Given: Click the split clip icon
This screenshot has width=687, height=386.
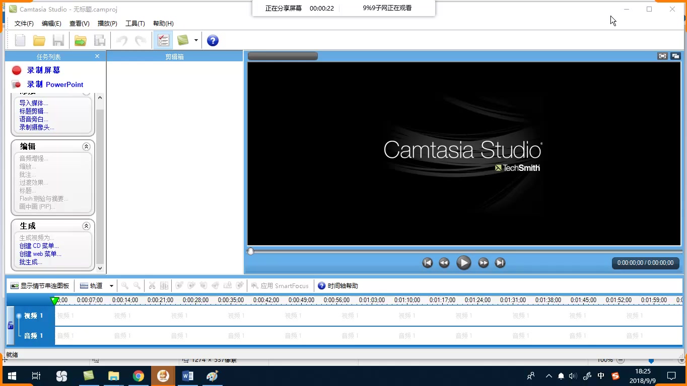Looking at the screenshot, I should coord(164,286).
